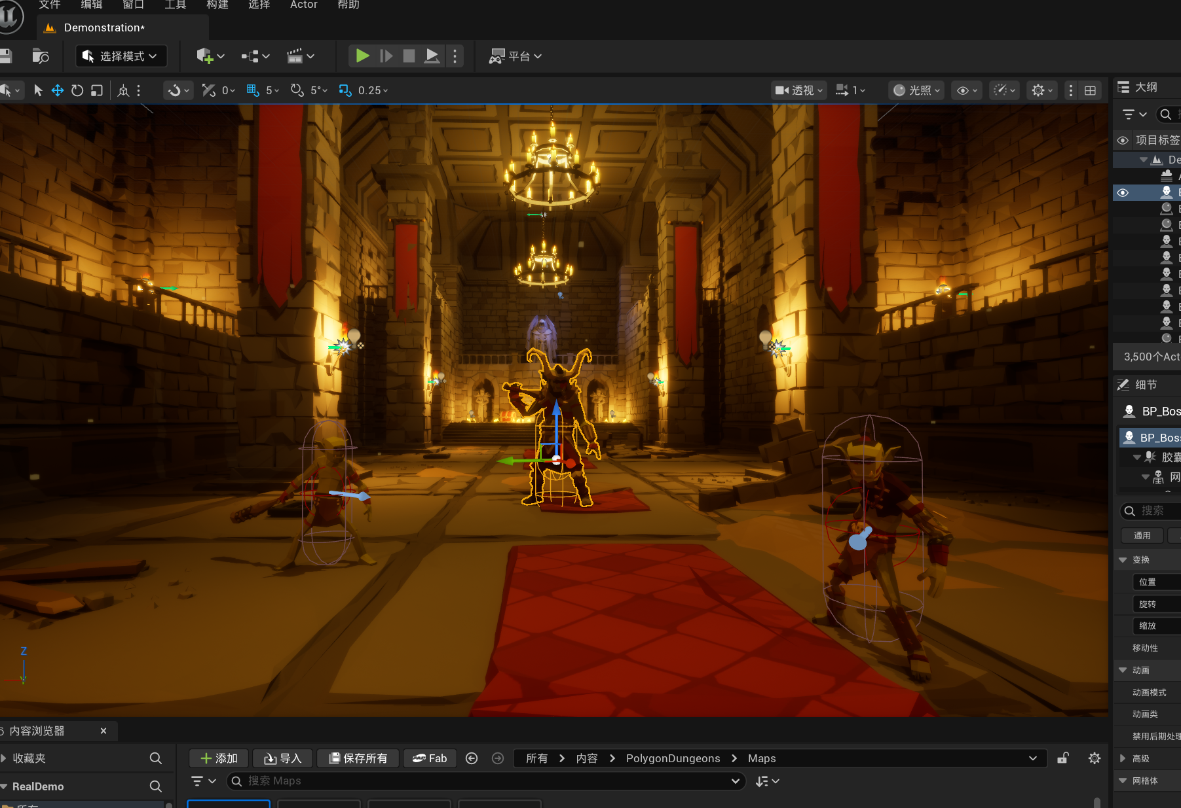Click the 导入 button
Screen dimensions: 1181x808
(x=283, y=758)
